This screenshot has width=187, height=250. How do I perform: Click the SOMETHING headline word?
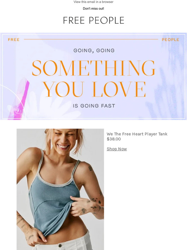point(93,68)
